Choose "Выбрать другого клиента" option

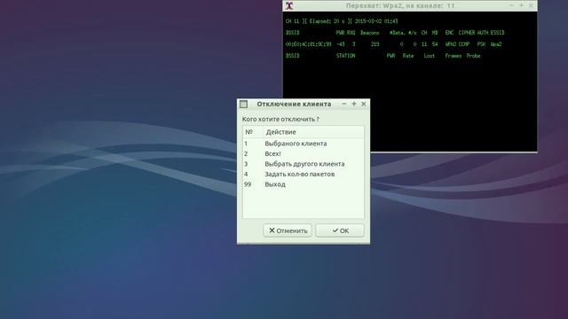304,164
